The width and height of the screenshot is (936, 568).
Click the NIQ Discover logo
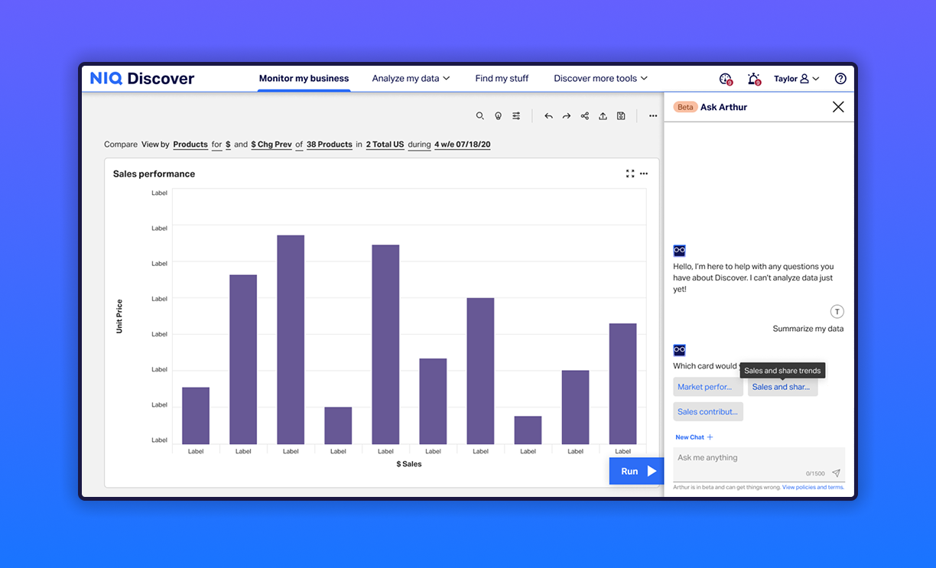[x=142, y=78]
